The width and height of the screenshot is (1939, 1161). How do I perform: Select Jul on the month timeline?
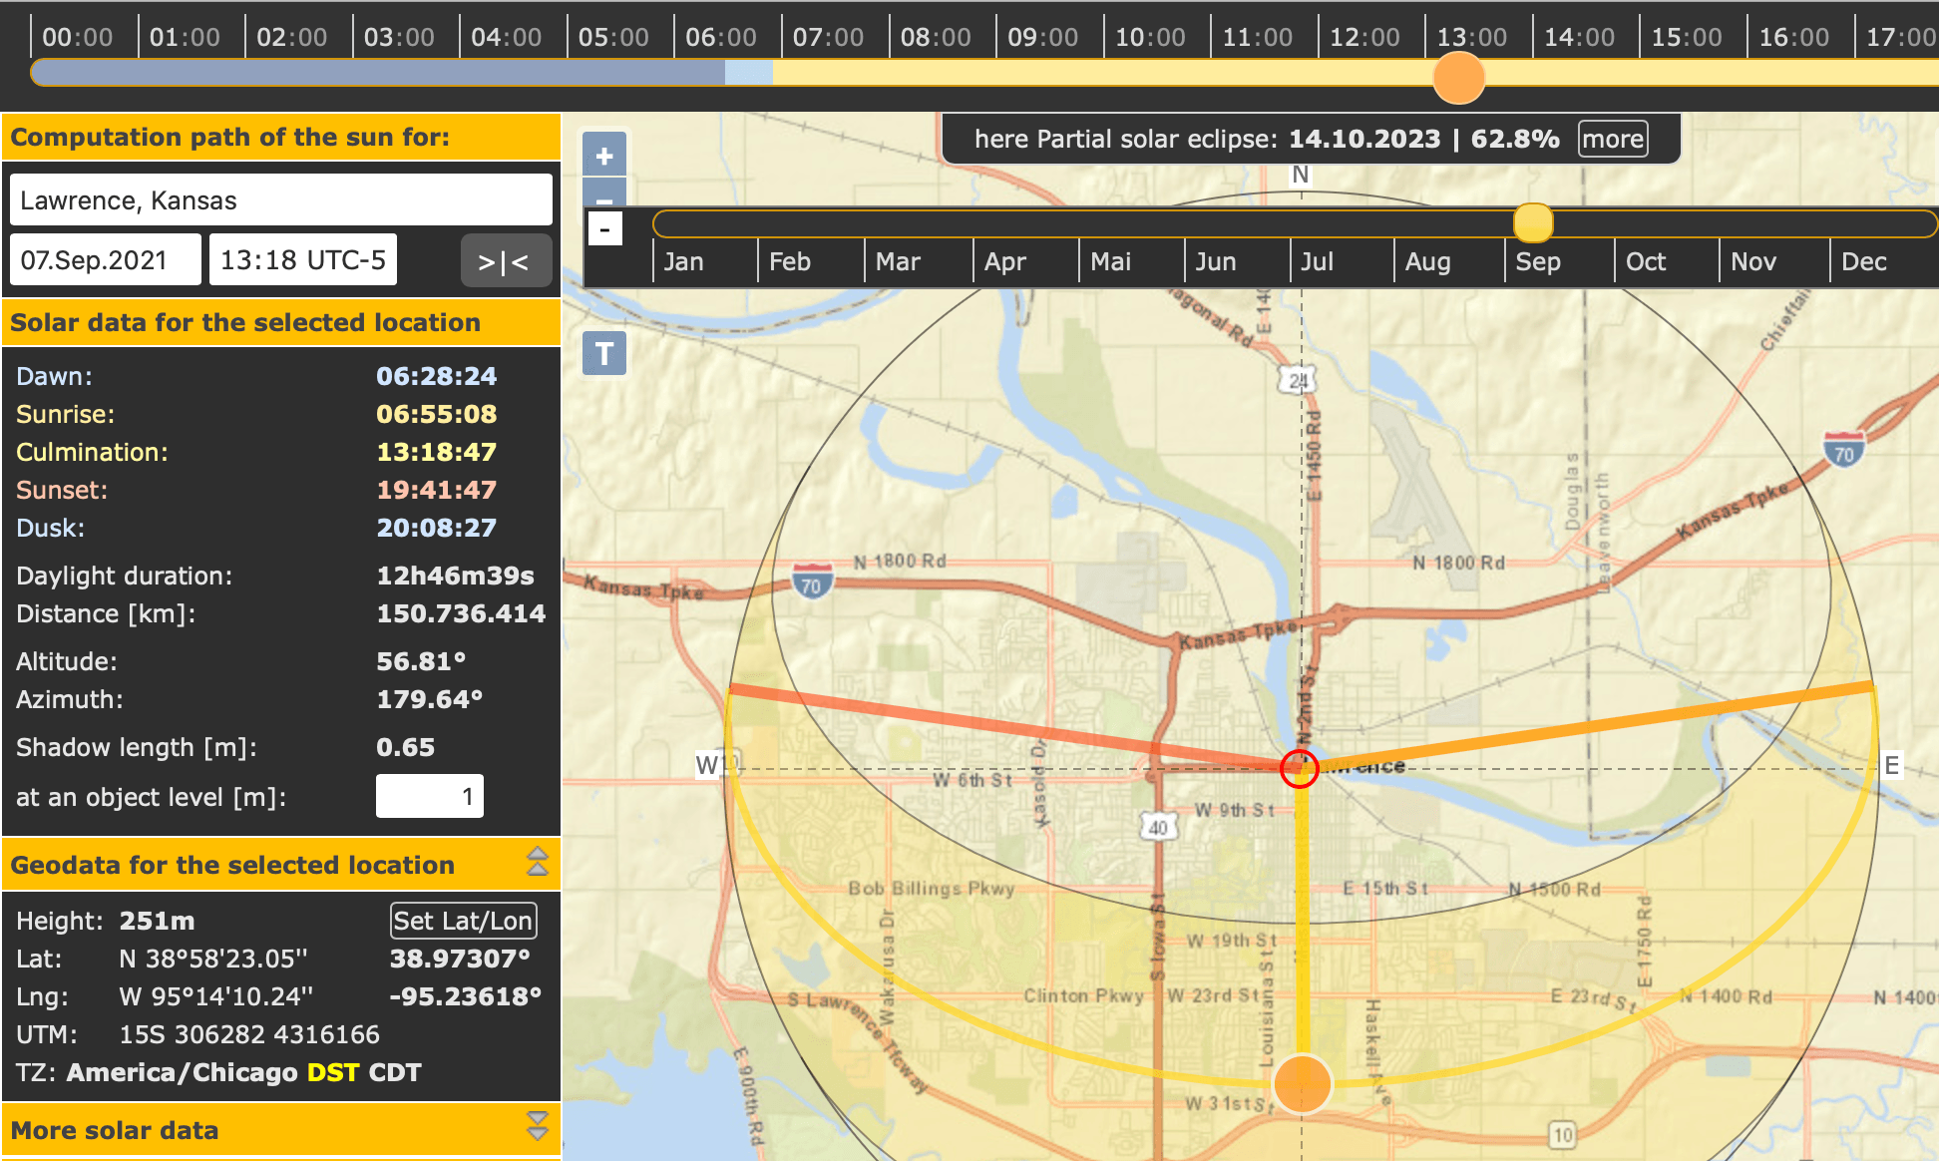tap(1318, 262)
